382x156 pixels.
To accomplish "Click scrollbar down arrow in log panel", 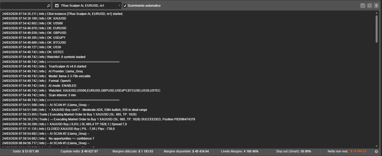I will pos(376,146).
